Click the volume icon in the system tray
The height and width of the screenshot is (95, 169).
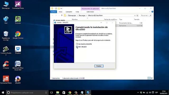(x=150, y=93)
